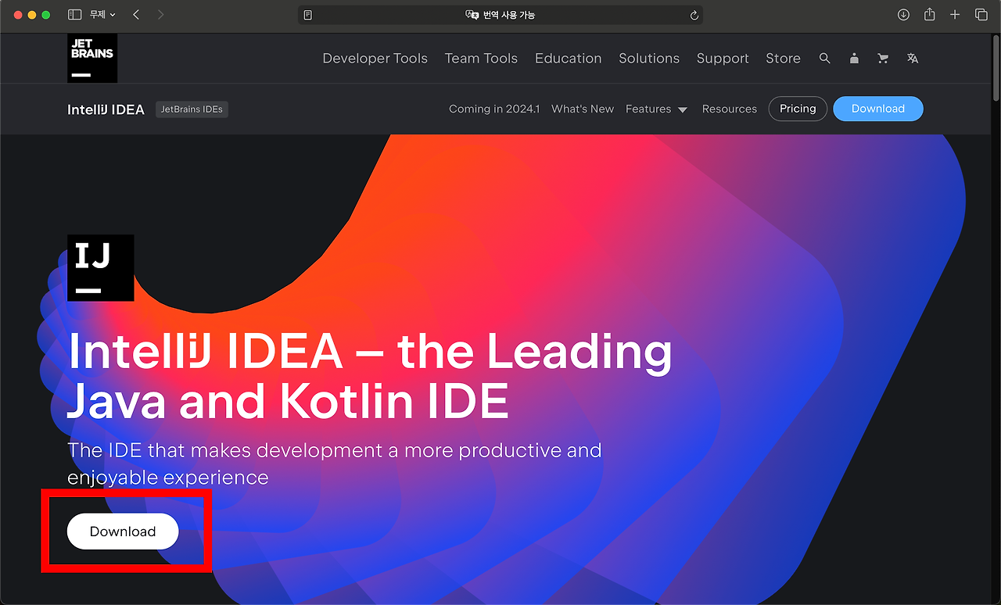Click the translation badge in address bar
This screenshot has height=605, width=1001.
coord(500,14)
